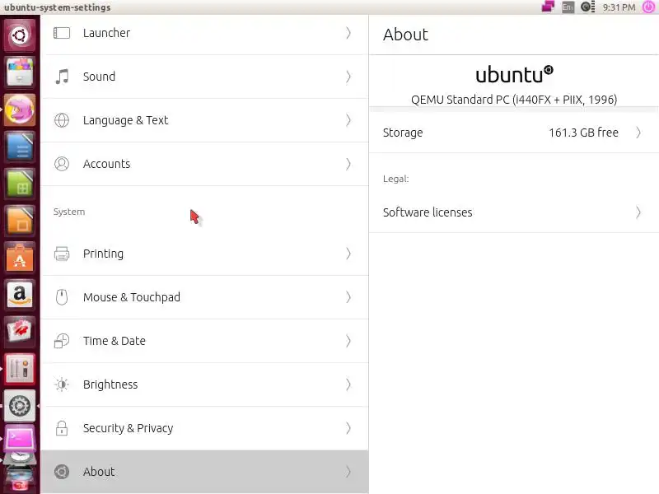Open Ubuntu Software Center dock icon

(x=20, y=258)
